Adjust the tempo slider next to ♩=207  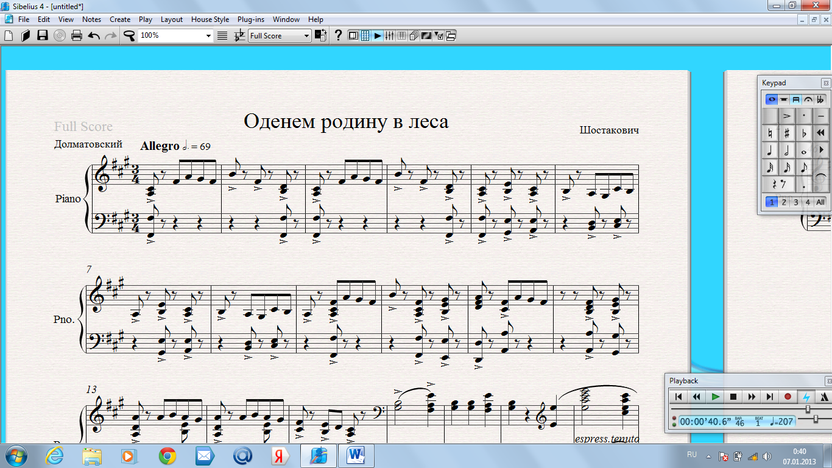(x=816, y=419)
